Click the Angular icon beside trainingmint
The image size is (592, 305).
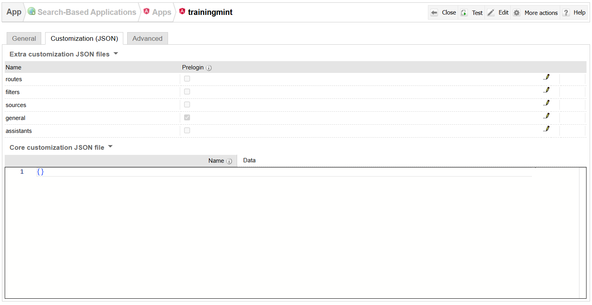click(x=182, y=11)
